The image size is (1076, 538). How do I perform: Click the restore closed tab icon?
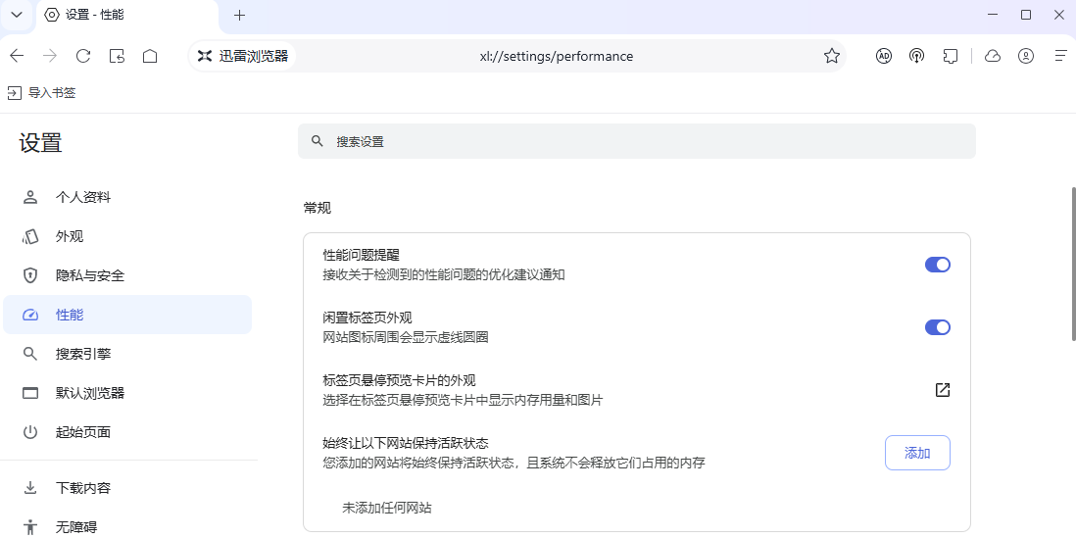point(117,56)
